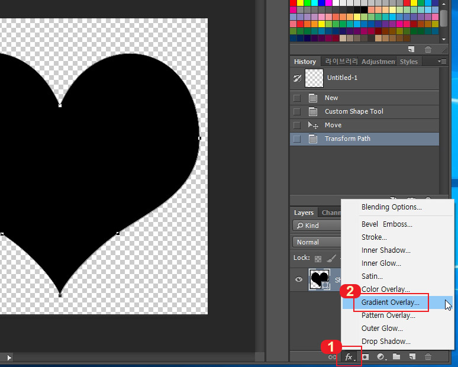
Task: Switch to the Adjustments tab
Action: [378, 62]
